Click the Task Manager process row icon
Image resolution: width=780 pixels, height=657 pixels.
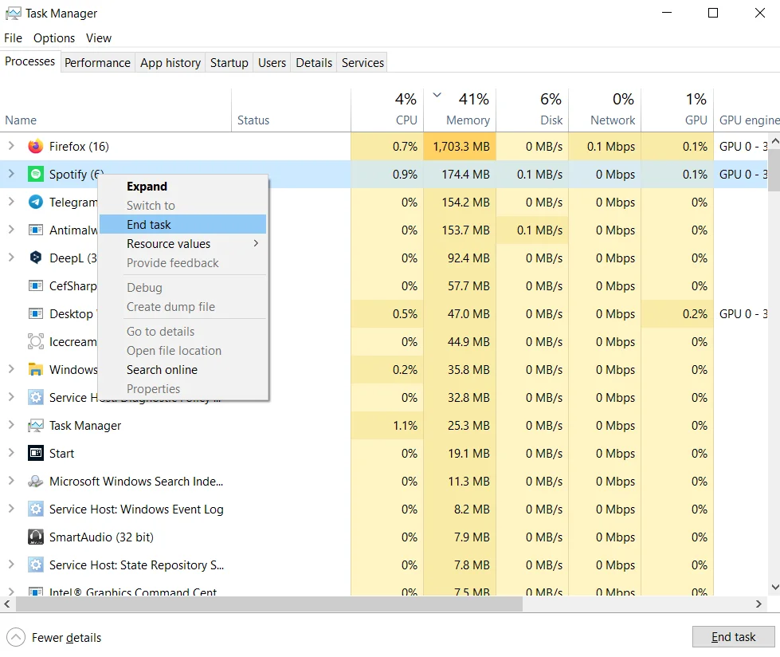(x=35, y=425)
